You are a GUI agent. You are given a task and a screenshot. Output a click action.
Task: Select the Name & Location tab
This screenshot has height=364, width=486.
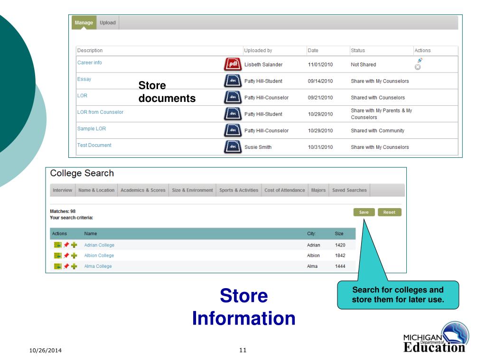tap(96, 190)
